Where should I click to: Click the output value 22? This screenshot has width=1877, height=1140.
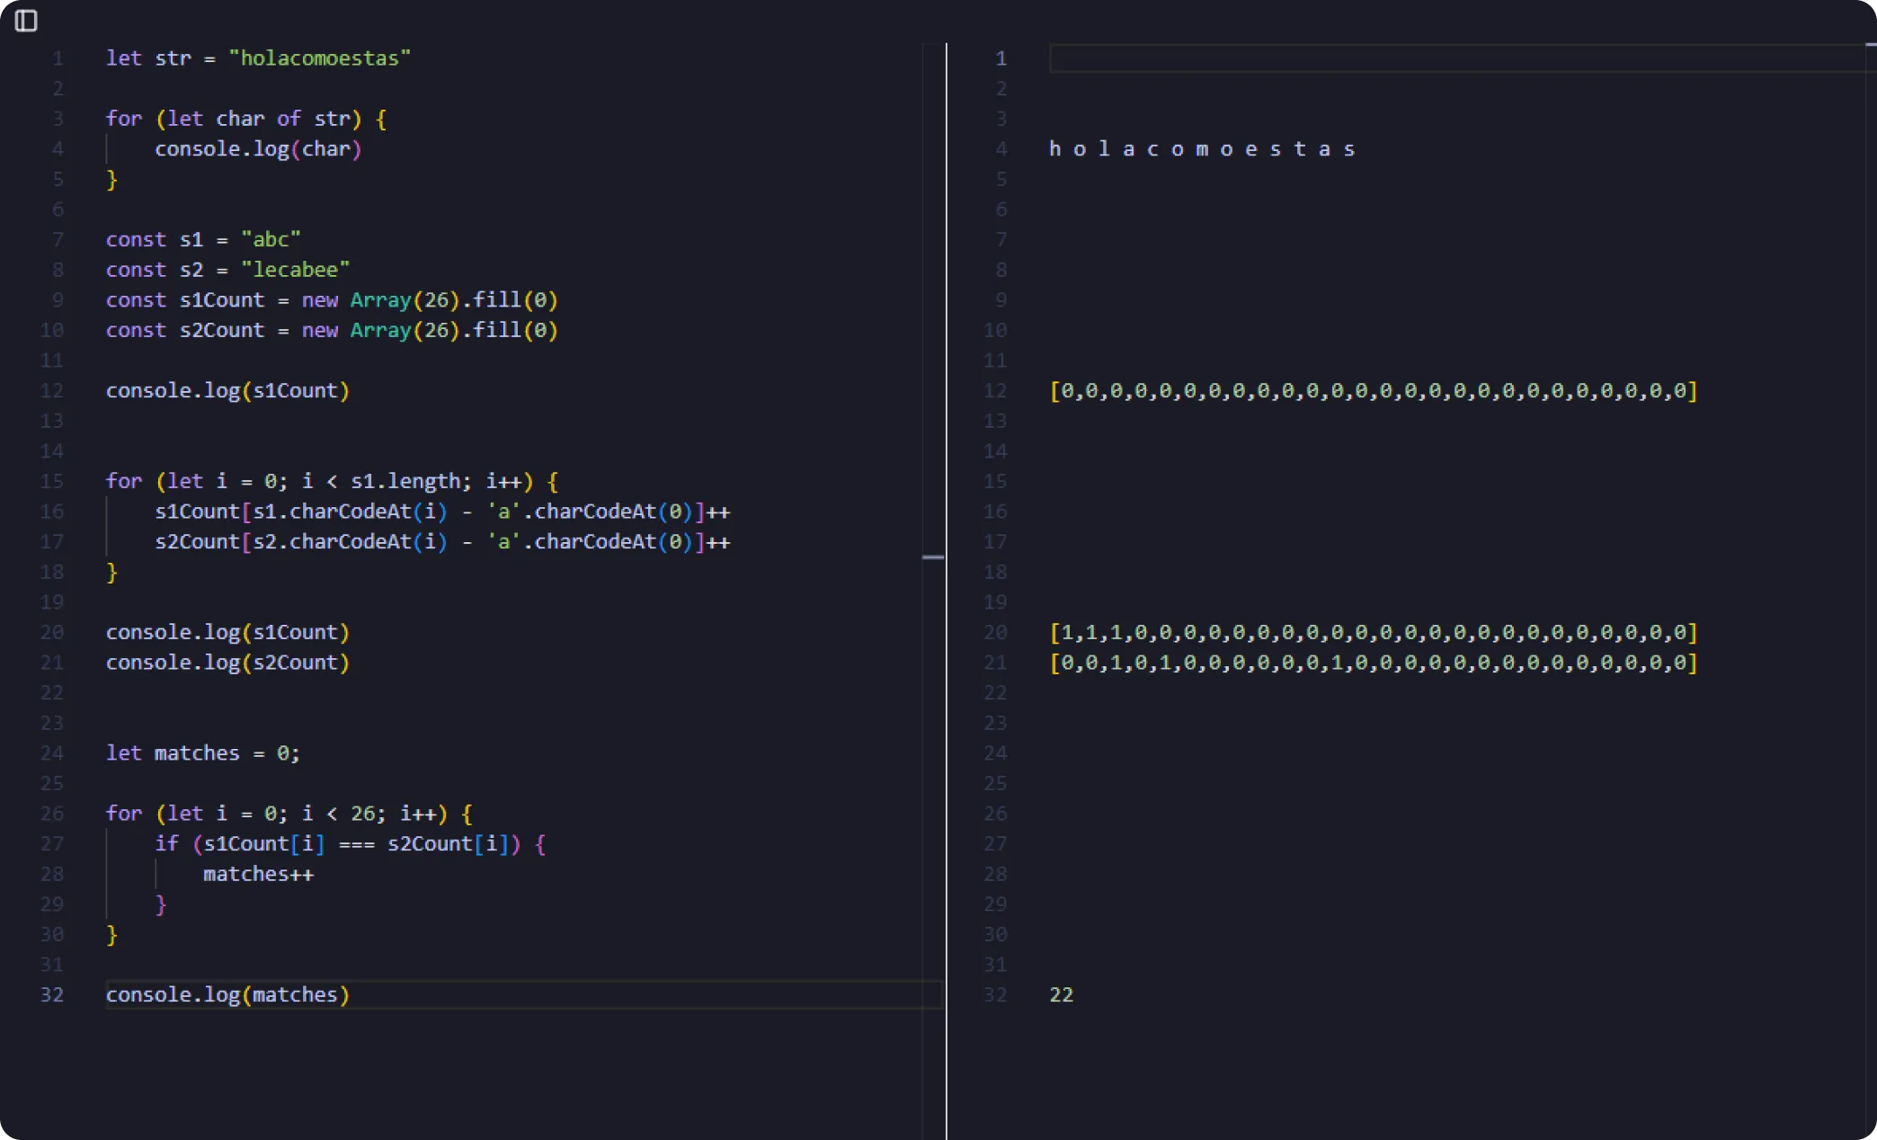pos(1061,994)
